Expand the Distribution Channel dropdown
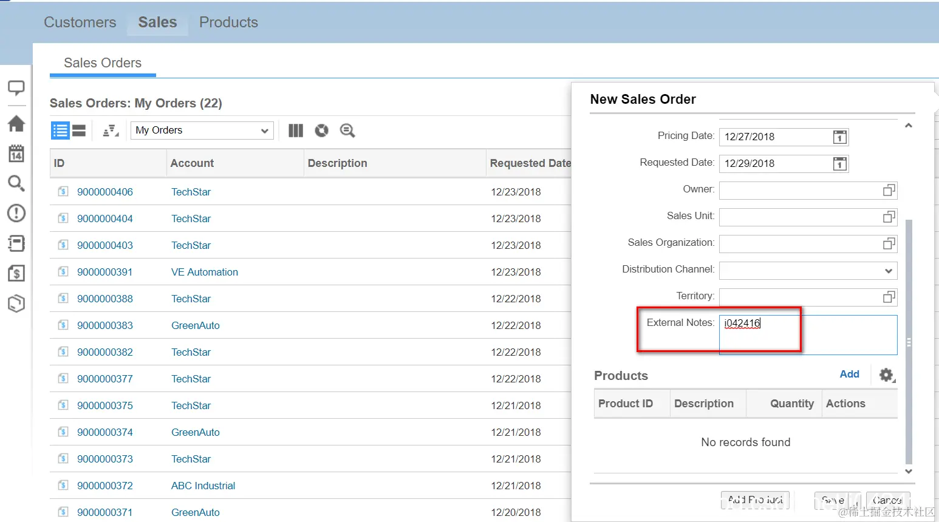939x522 pixels. pyautogui.click(x=889, y=271)
